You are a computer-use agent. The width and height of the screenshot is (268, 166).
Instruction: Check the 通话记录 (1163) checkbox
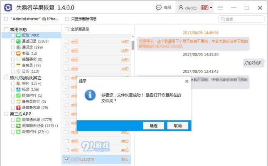[x=13, y=41]
